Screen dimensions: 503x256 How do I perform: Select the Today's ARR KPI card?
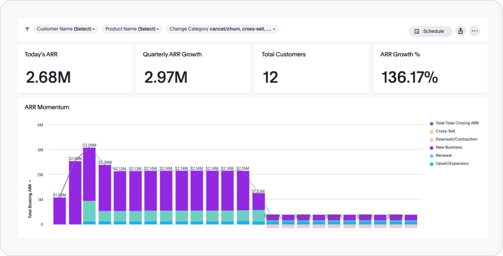tap(75, 69)
